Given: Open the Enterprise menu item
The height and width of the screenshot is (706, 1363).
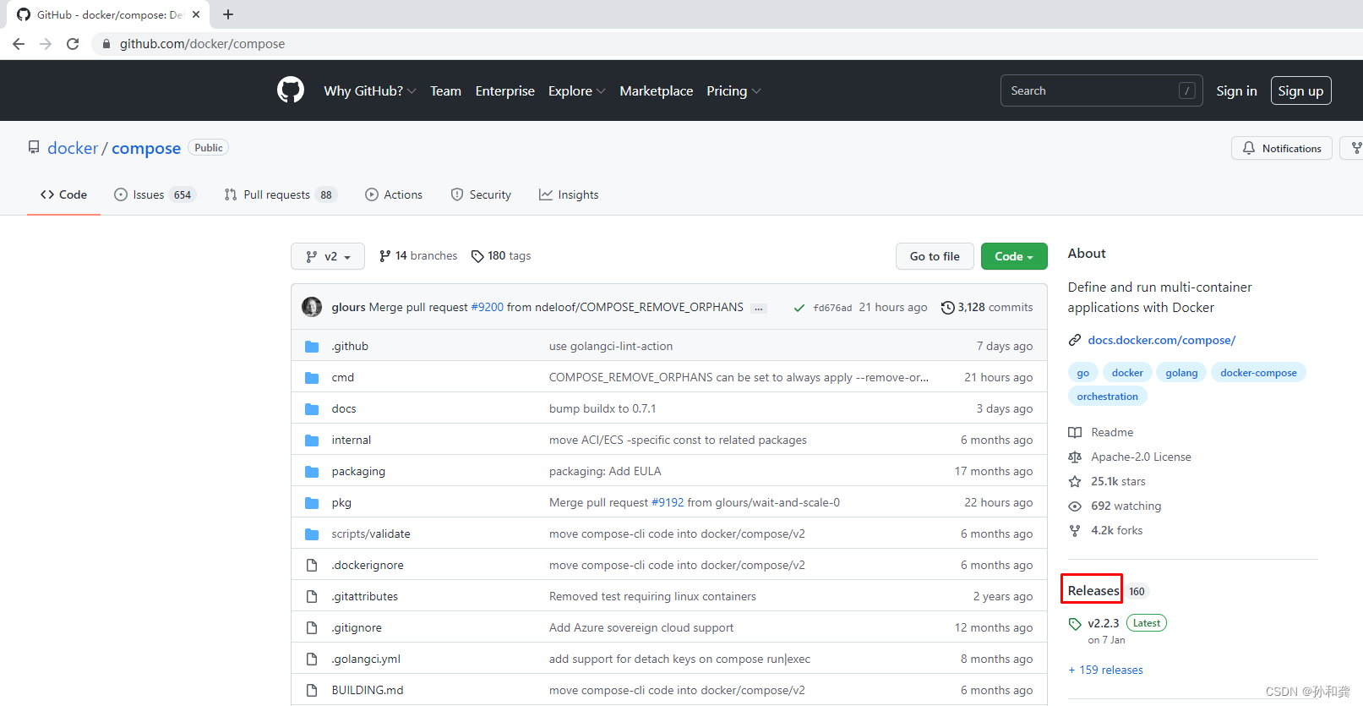Looking at the screenshot, I should coord(505,90).
